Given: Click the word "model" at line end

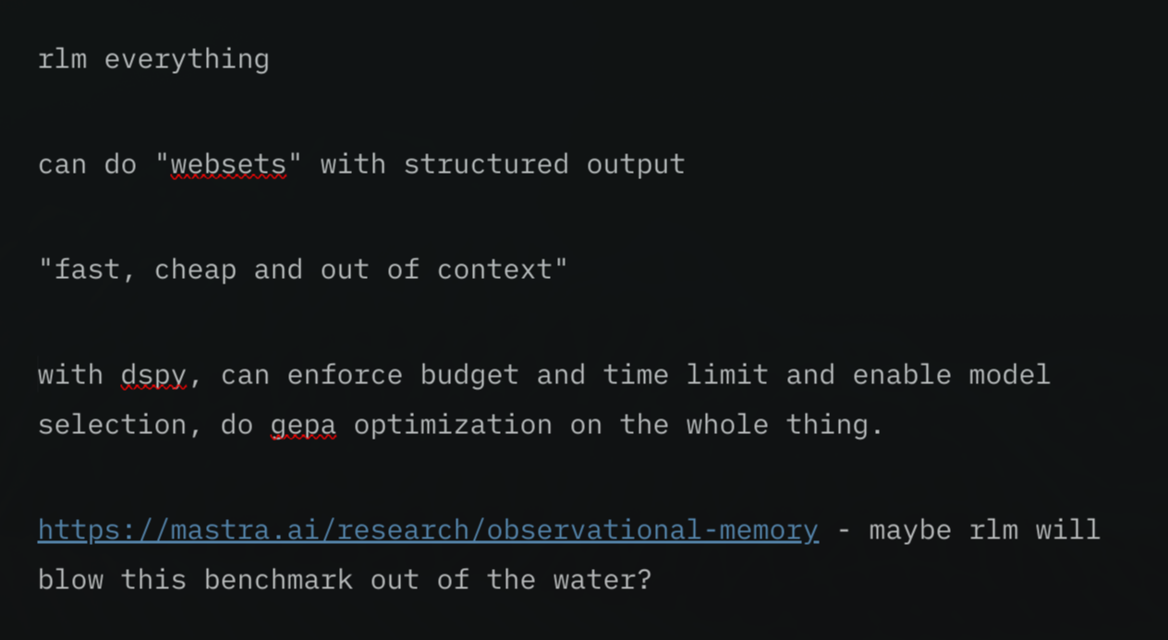Looking at the screenshot, I should [x=1009, y=375].
